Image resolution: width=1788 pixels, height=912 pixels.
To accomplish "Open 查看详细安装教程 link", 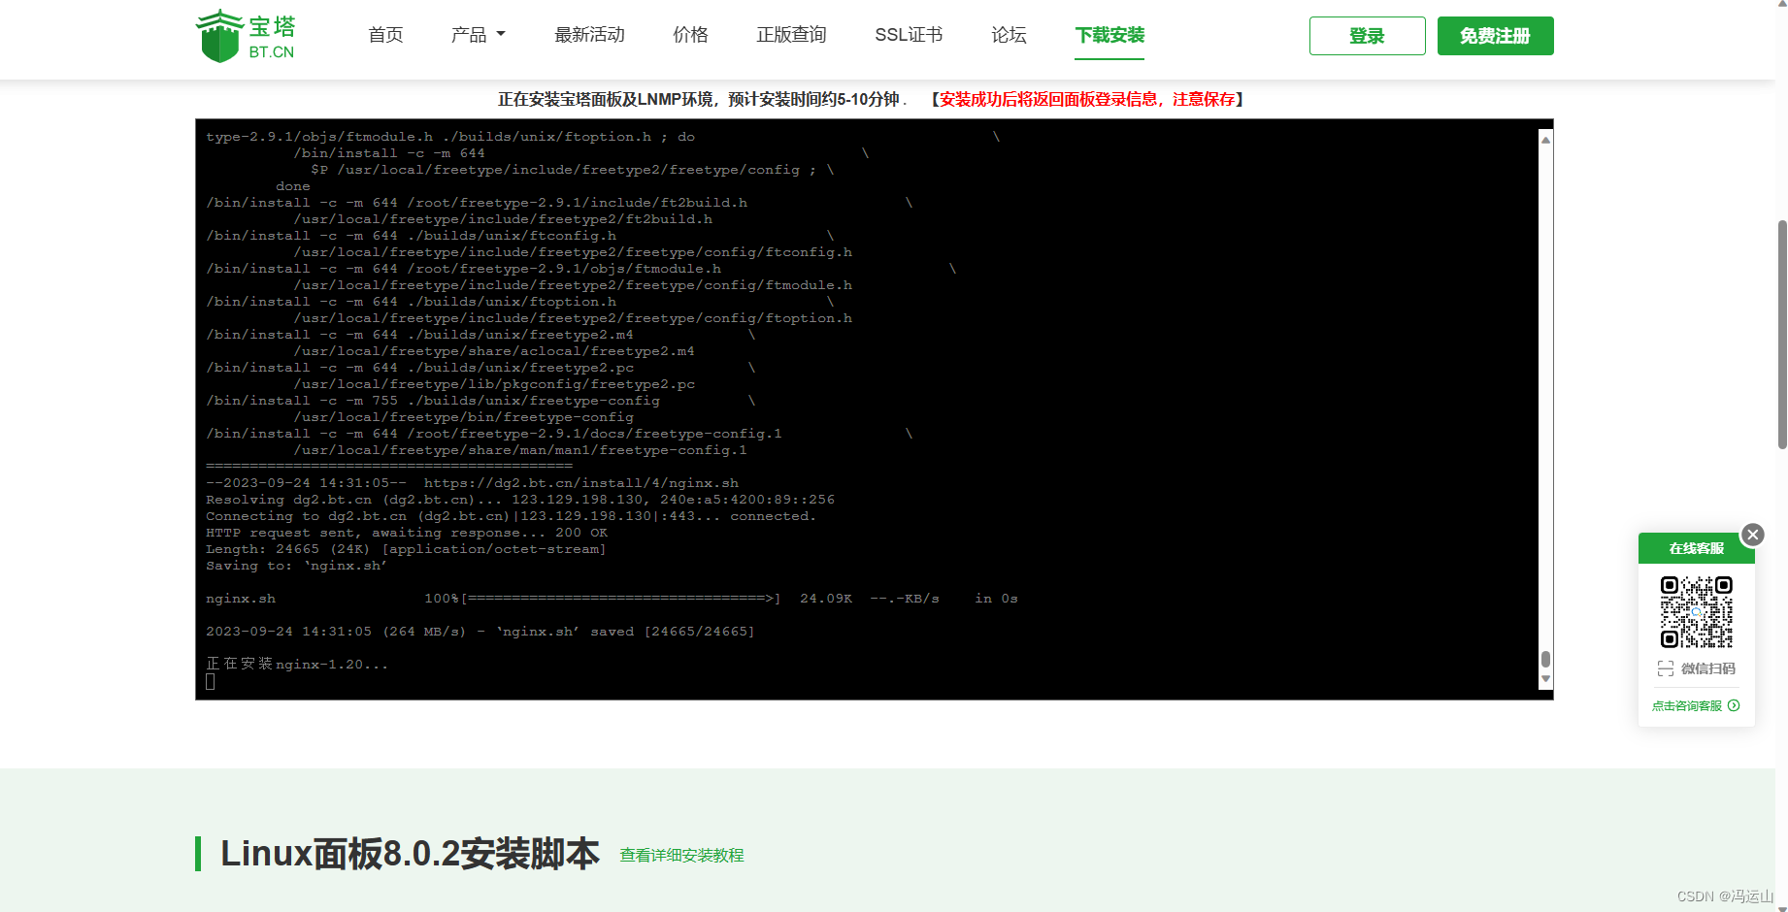I will click(681, 855).
